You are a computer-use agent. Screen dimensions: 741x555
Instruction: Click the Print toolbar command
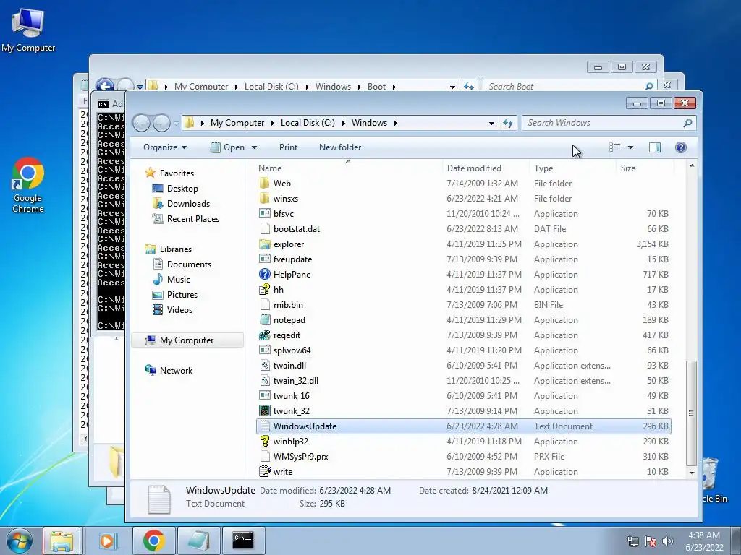pos(288,147)
